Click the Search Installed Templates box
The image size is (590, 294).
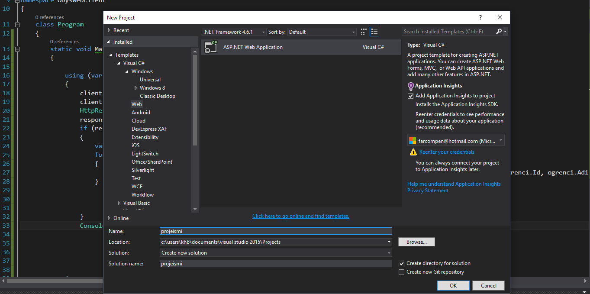(449, 32)
